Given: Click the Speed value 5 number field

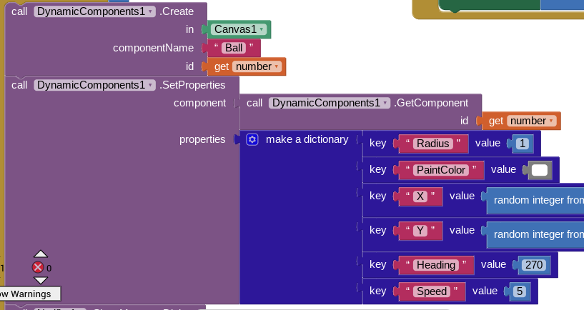Looking at the screenshot, I should (x=520, y=291).
